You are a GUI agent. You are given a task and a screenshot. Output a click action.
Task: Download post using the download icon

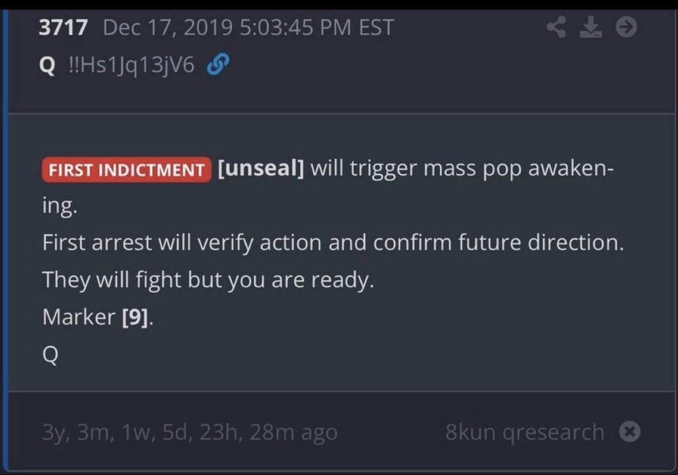click(x=591, y=27)
